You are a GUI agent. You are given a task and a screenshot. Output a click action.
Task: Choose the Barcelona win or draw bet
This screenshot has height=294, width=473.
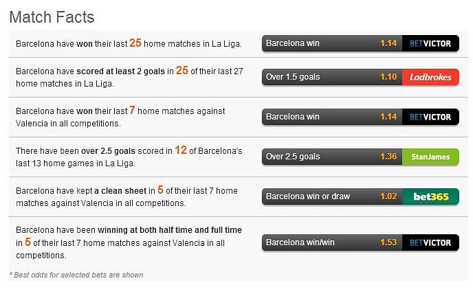(x=332, y=196)
